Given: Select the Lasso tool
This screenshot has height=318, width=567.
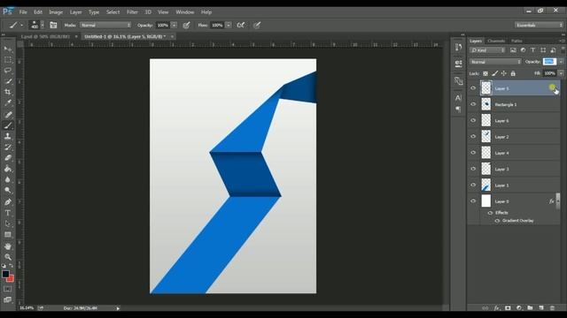Looking at the screenshot, I should 8,71.
